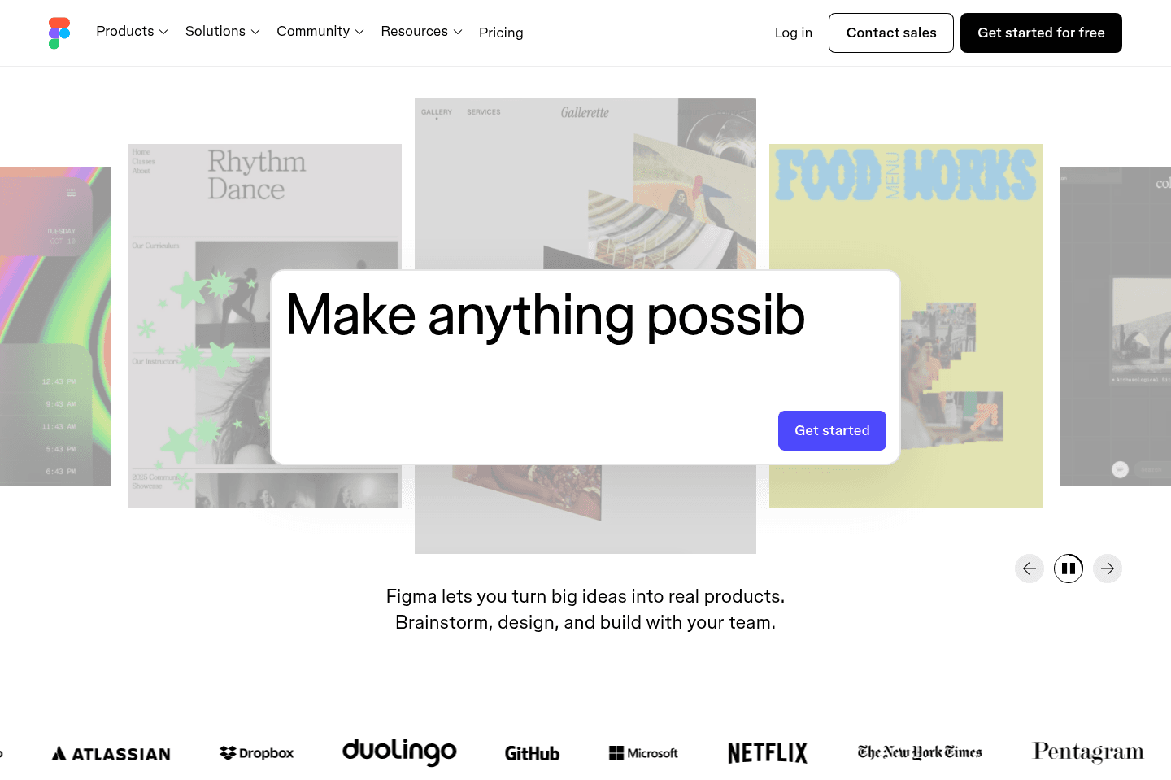Click the Netflix logo
Viewport: 1171px width, 780px height.
pos(768,752)
